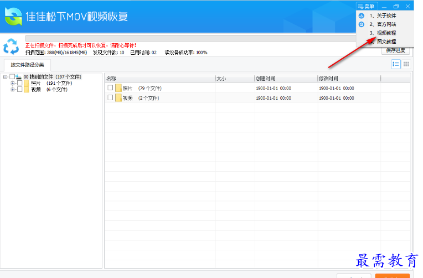Check the 视频 row checkbox in file list
Image resolution: width=423 pixels, height=278 pixels.
110,98
